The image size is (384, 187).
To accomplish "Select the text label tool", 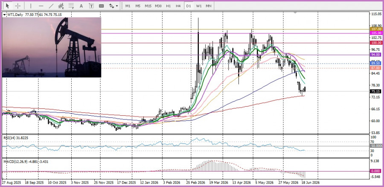I will tap(91, 6).
